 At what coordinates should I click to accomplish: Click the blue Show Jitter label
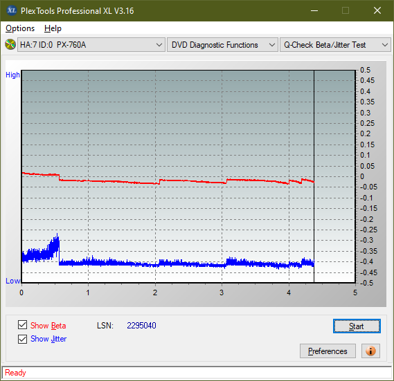coord(48,339)
